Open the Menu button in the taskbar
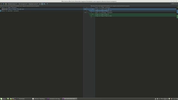The height and width of the screenshot is (100, 178). pyautogui.click(x=3, y=99)
